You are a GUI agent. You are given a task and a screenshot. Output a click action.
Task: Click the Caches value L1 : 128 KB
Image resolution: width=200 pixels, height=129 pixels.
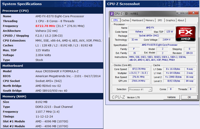64,45
